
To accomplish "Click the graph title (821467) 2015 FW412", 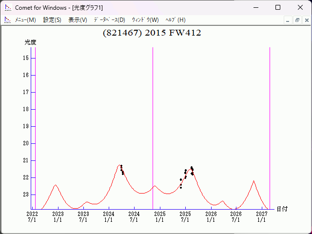I will click(152, 33).
